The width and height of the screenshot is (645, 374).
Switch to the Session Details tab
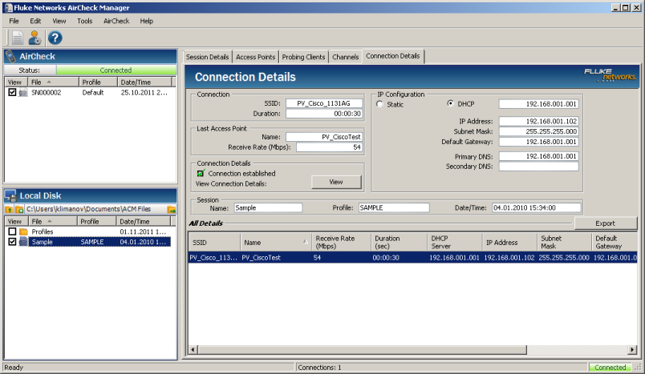(x=207, y=57)
